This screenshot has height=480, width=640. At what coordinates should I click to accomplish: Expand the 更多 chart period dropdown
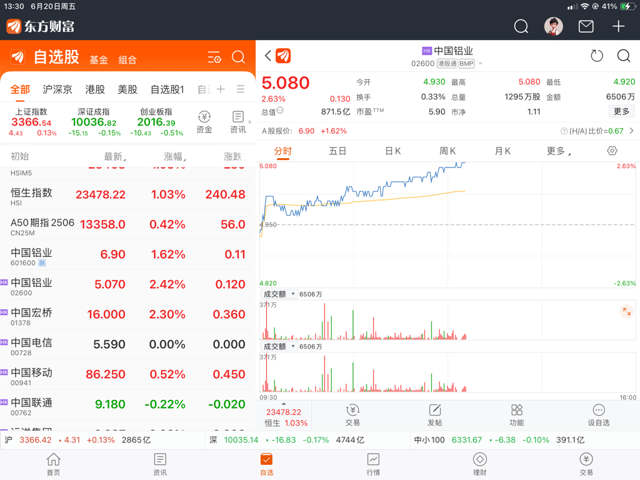(x=558, y=151)
